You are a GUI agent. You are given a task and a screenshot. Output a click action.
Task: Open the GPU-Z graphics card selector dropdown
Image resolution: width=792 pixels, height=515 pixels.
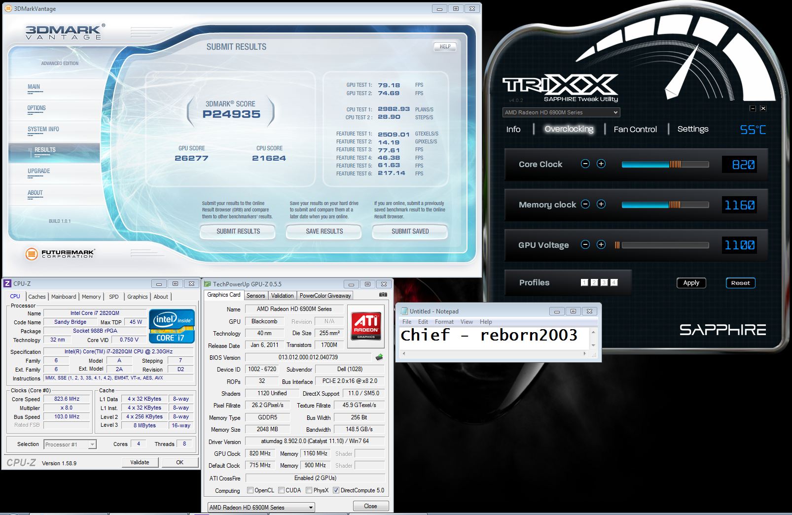(261, 507)
